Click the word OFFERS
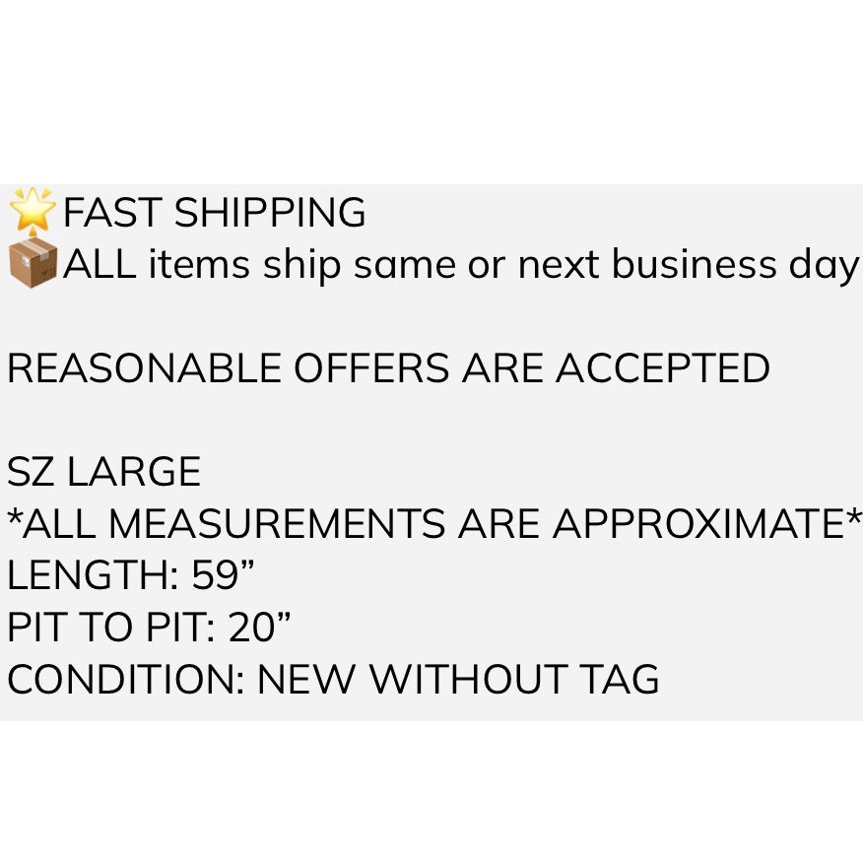Screen dimensions: 863x863 (372, 367)
